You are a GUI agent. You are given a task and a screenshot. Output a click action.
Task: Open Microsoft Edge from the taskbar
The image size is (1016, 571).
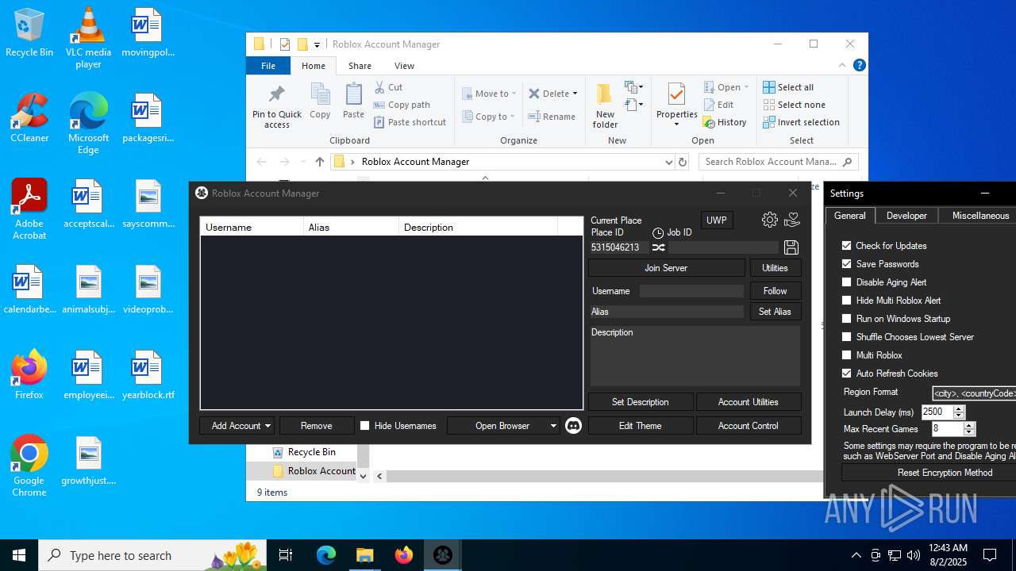[x=326, y=555]
